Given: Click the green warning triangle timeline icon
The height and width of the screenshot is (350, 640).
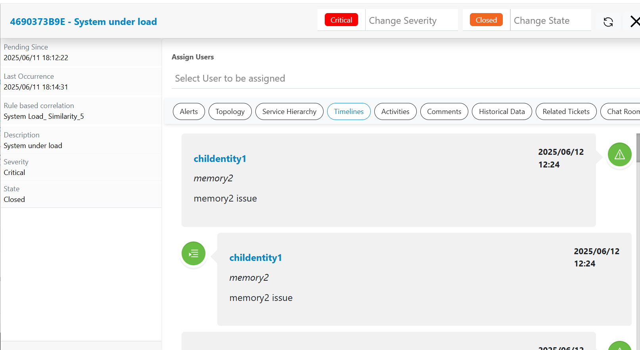Looking at the screenshot, I should [x=619, y=154].
